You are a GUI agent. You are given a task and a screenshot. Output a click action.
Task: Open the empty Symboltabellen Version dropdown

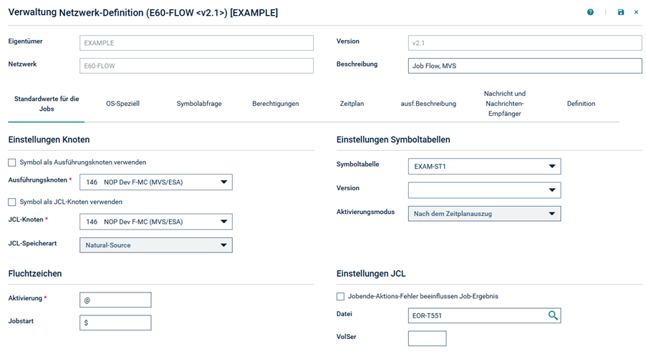pos(484,190)
